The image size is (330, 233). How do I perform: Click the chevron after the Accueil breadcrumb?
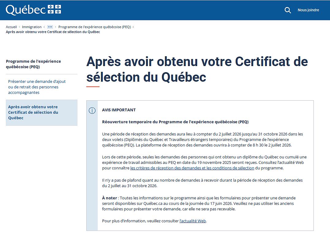pyautogui.click(x=19, y=27)
